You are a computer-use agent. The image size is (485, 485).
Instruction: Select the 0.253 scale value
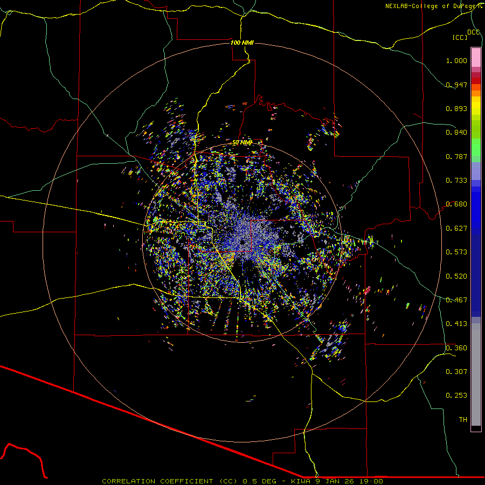point(456,396)
